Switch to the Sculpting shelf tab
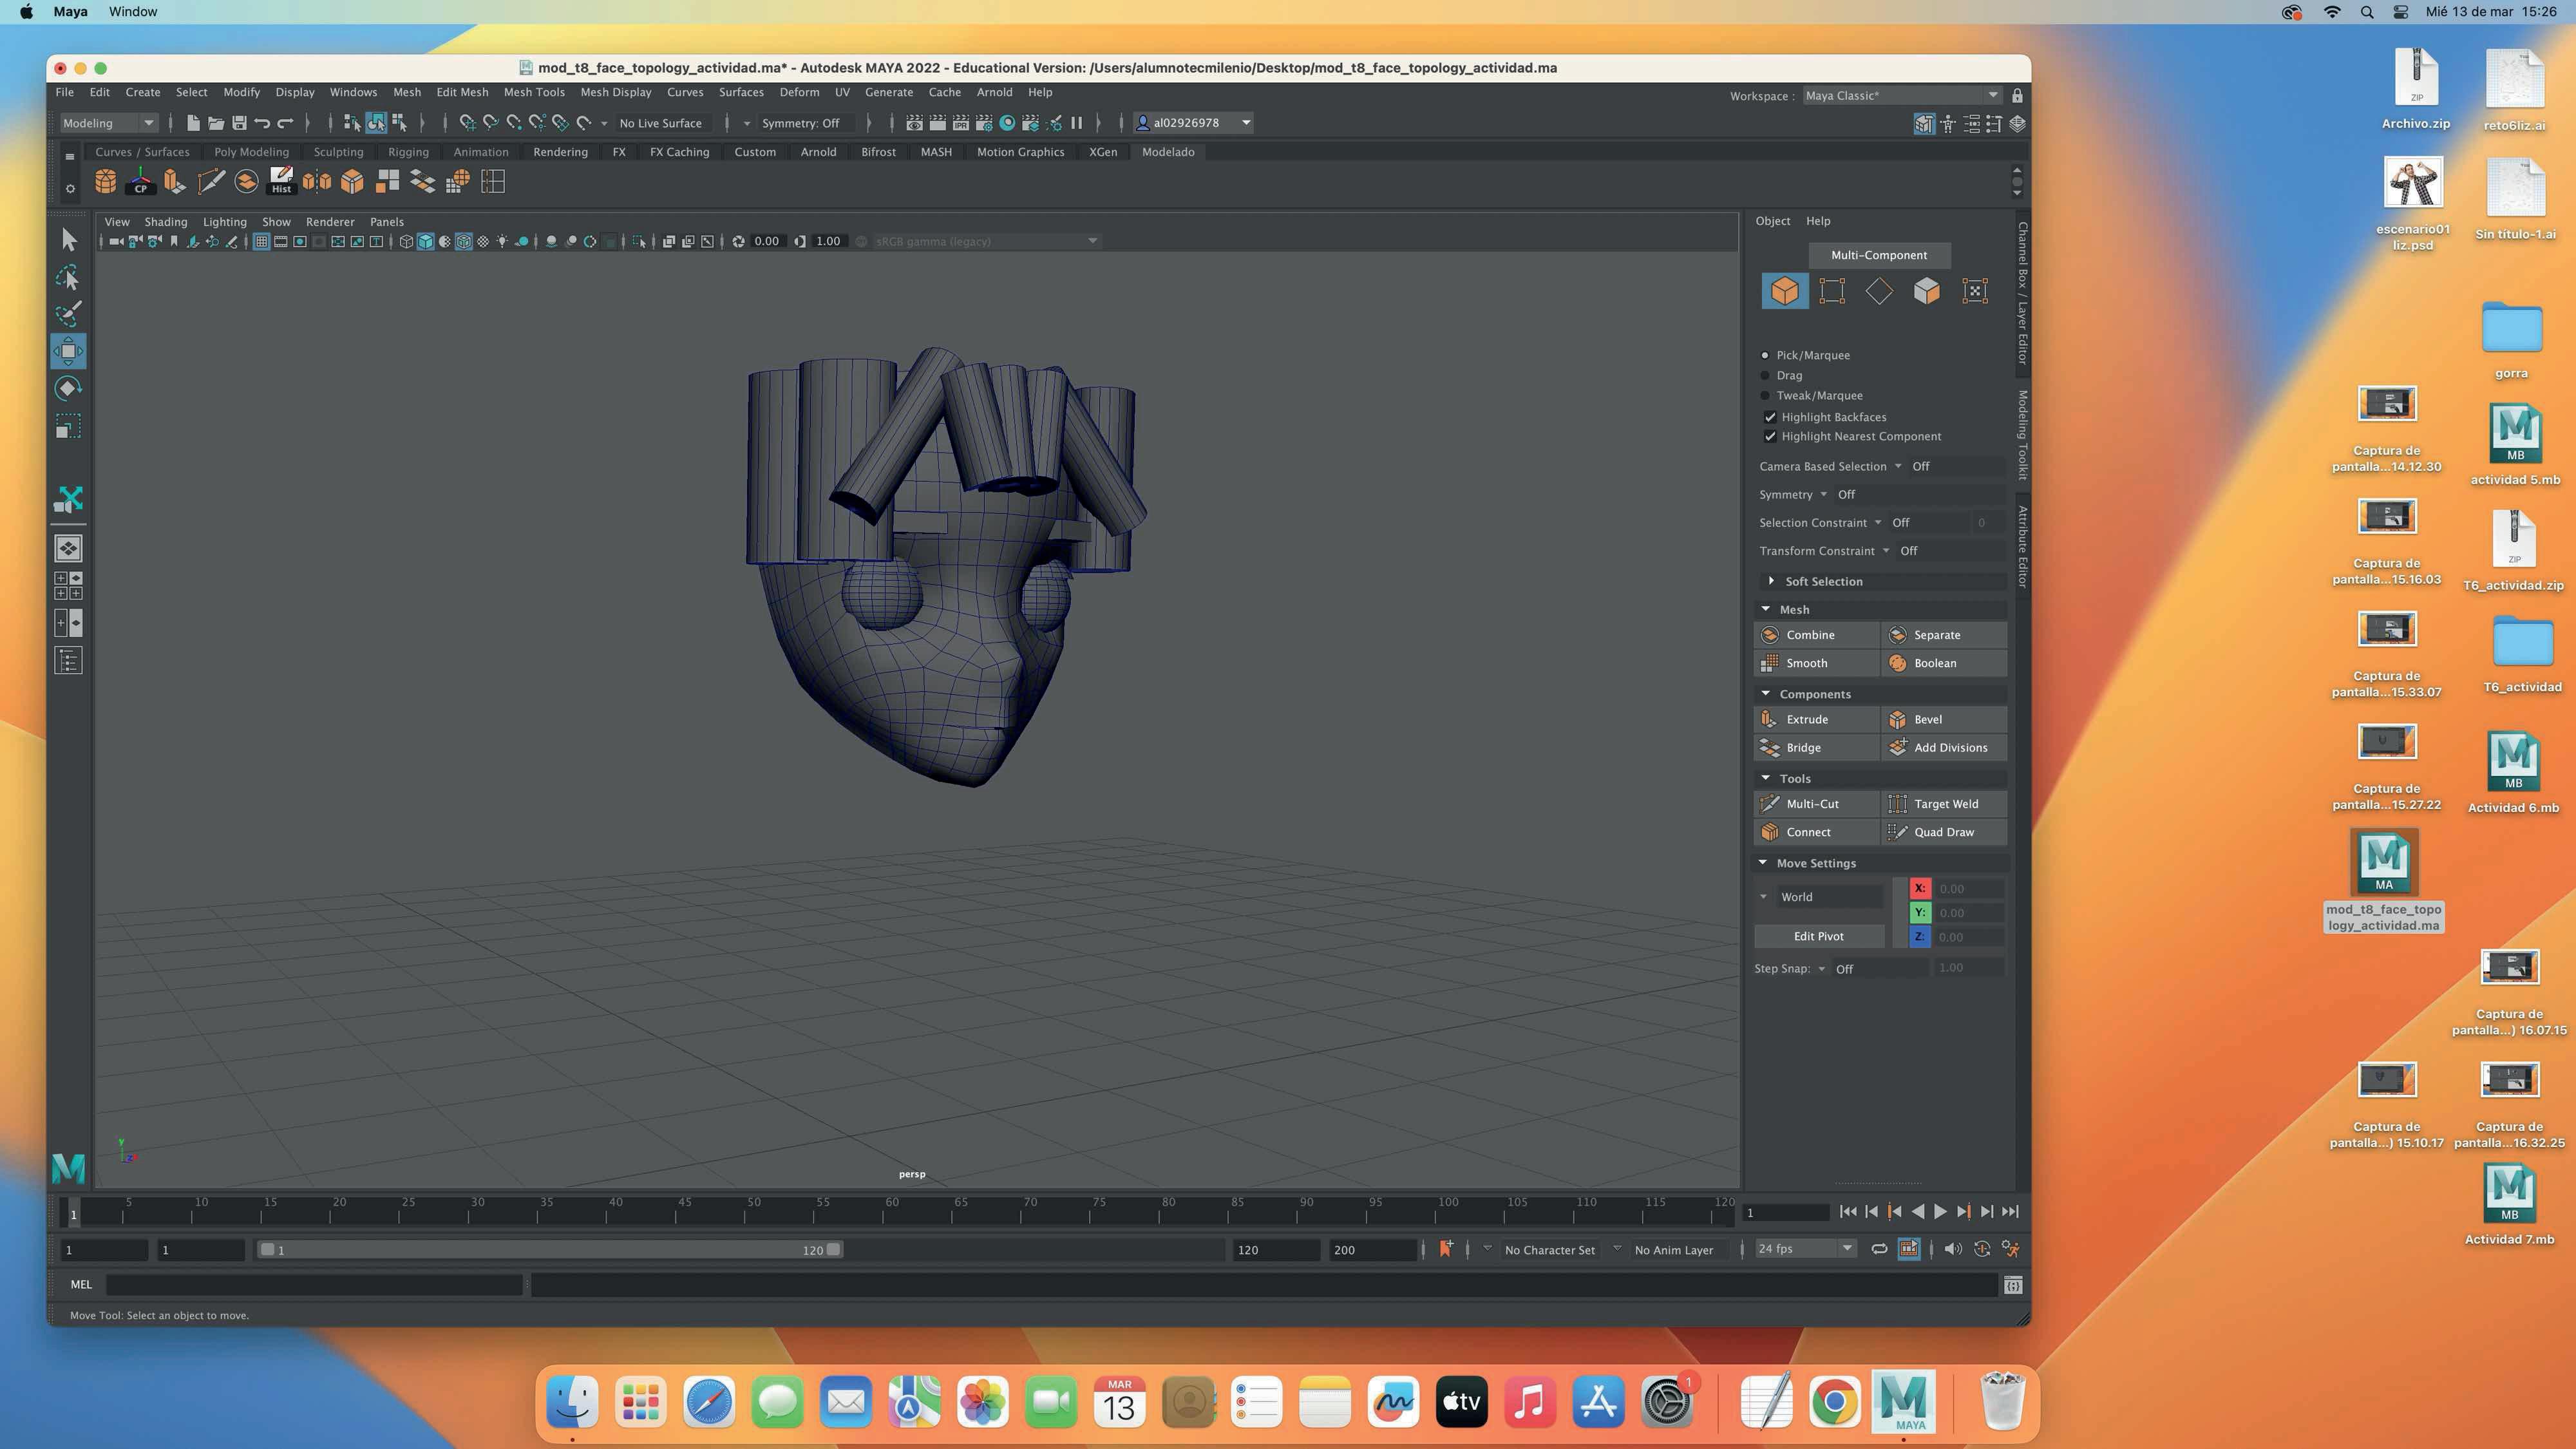 coord(338,152)
